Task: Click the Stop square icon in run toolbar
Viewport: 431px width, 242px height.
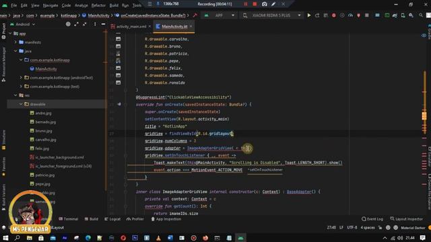Action: 366,15
